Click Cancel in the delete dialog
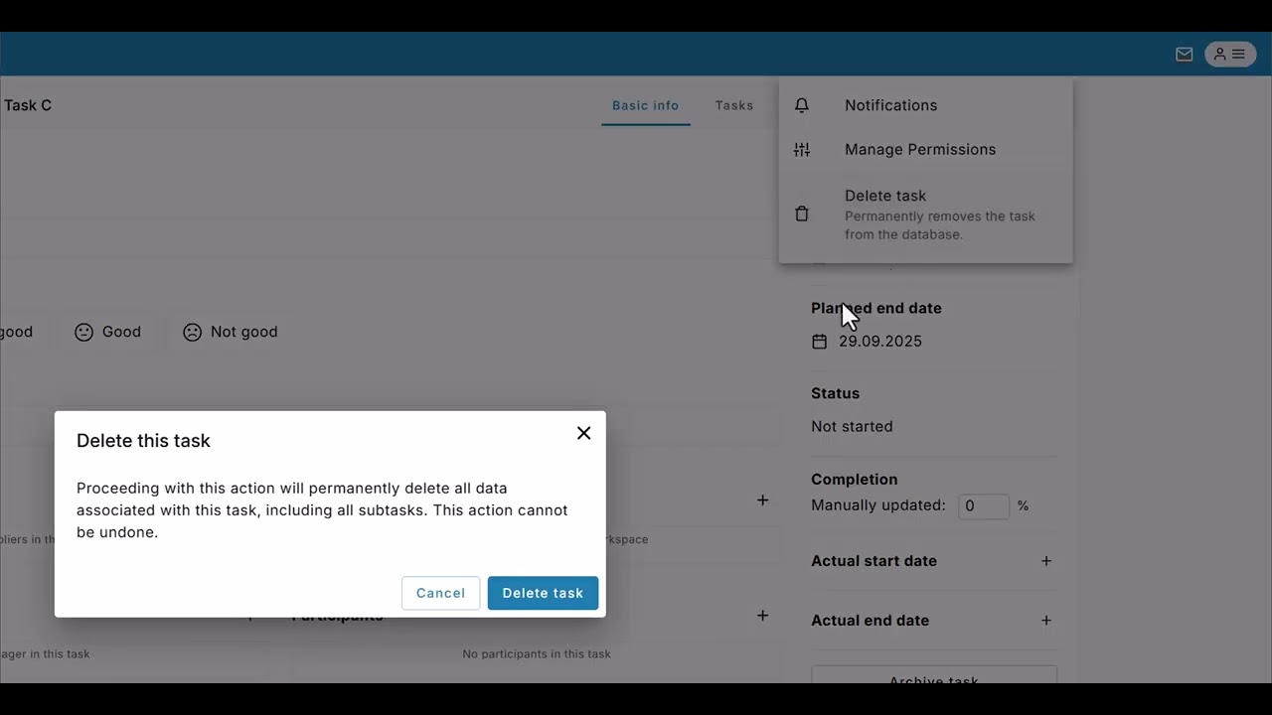Image resolution: width=1272 pixels, height=715 pixels. pyautogui.click(x=440, y=593)
